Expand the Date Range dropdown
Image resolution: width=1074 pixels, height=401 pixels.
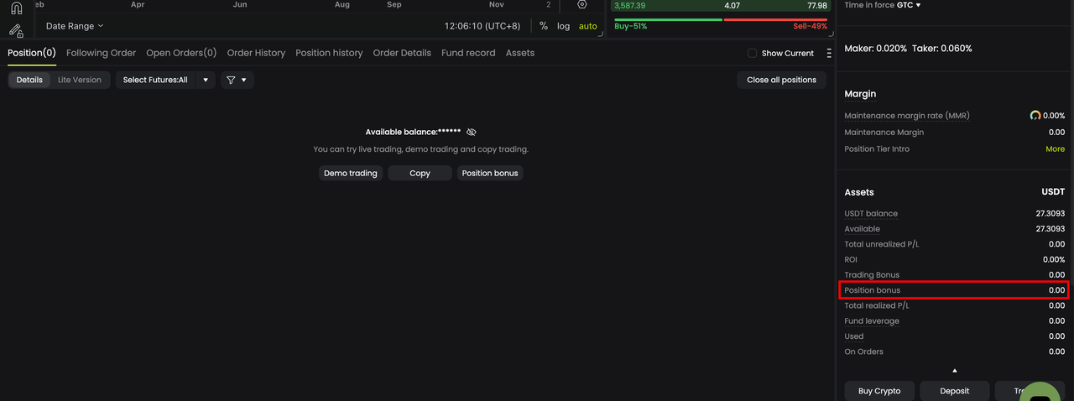coord(75,26)
